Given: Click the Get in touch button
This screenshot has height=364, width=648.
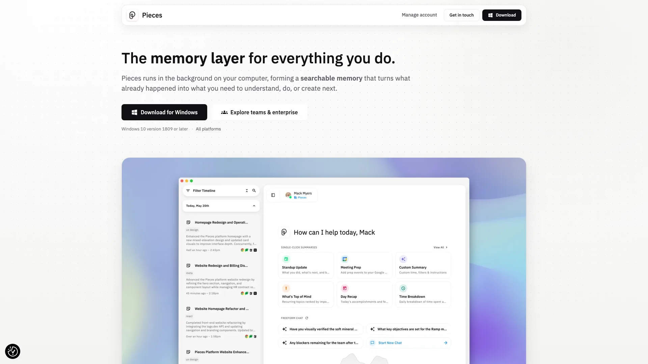Looking at the screenshot, I should pos(461,15).
